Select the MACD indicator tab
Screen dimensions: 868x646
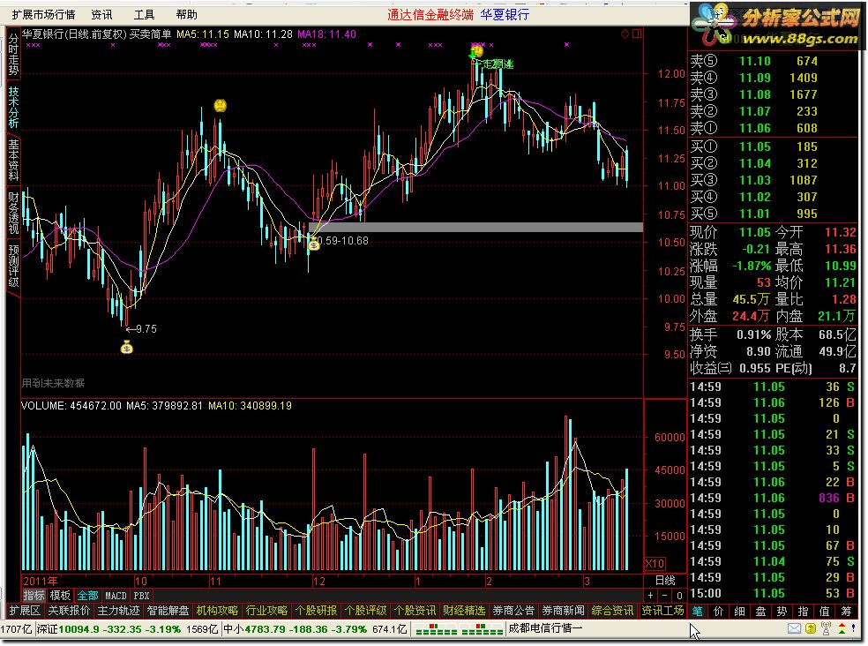pyautogui.click(x=116, y=596)
